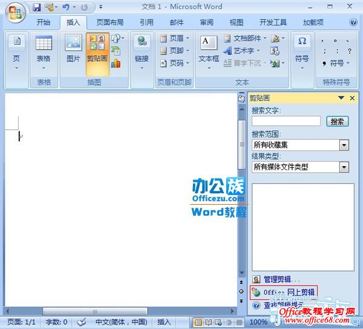Undo the last action
Image resolution: width=363 pixels, height=329 pixels.
[65, 7]
